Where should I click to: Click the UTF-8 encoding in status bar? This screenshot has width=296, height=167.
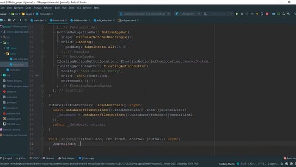pyautogui.click(x=262, y=164)
